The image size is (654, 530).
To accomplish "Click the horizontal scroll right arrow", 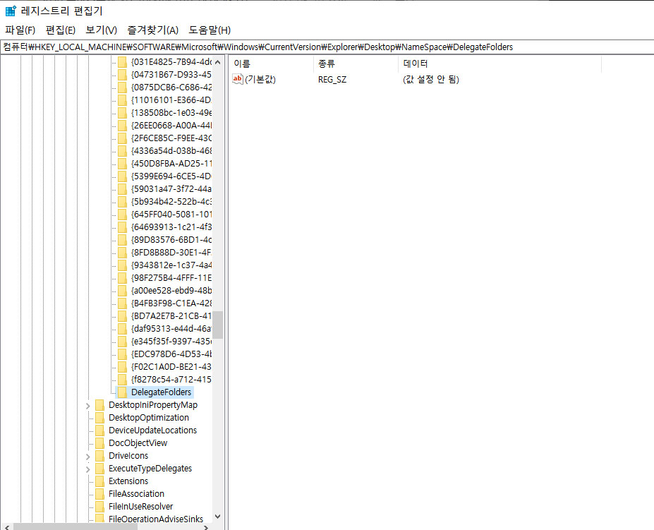I will (206, 527).
